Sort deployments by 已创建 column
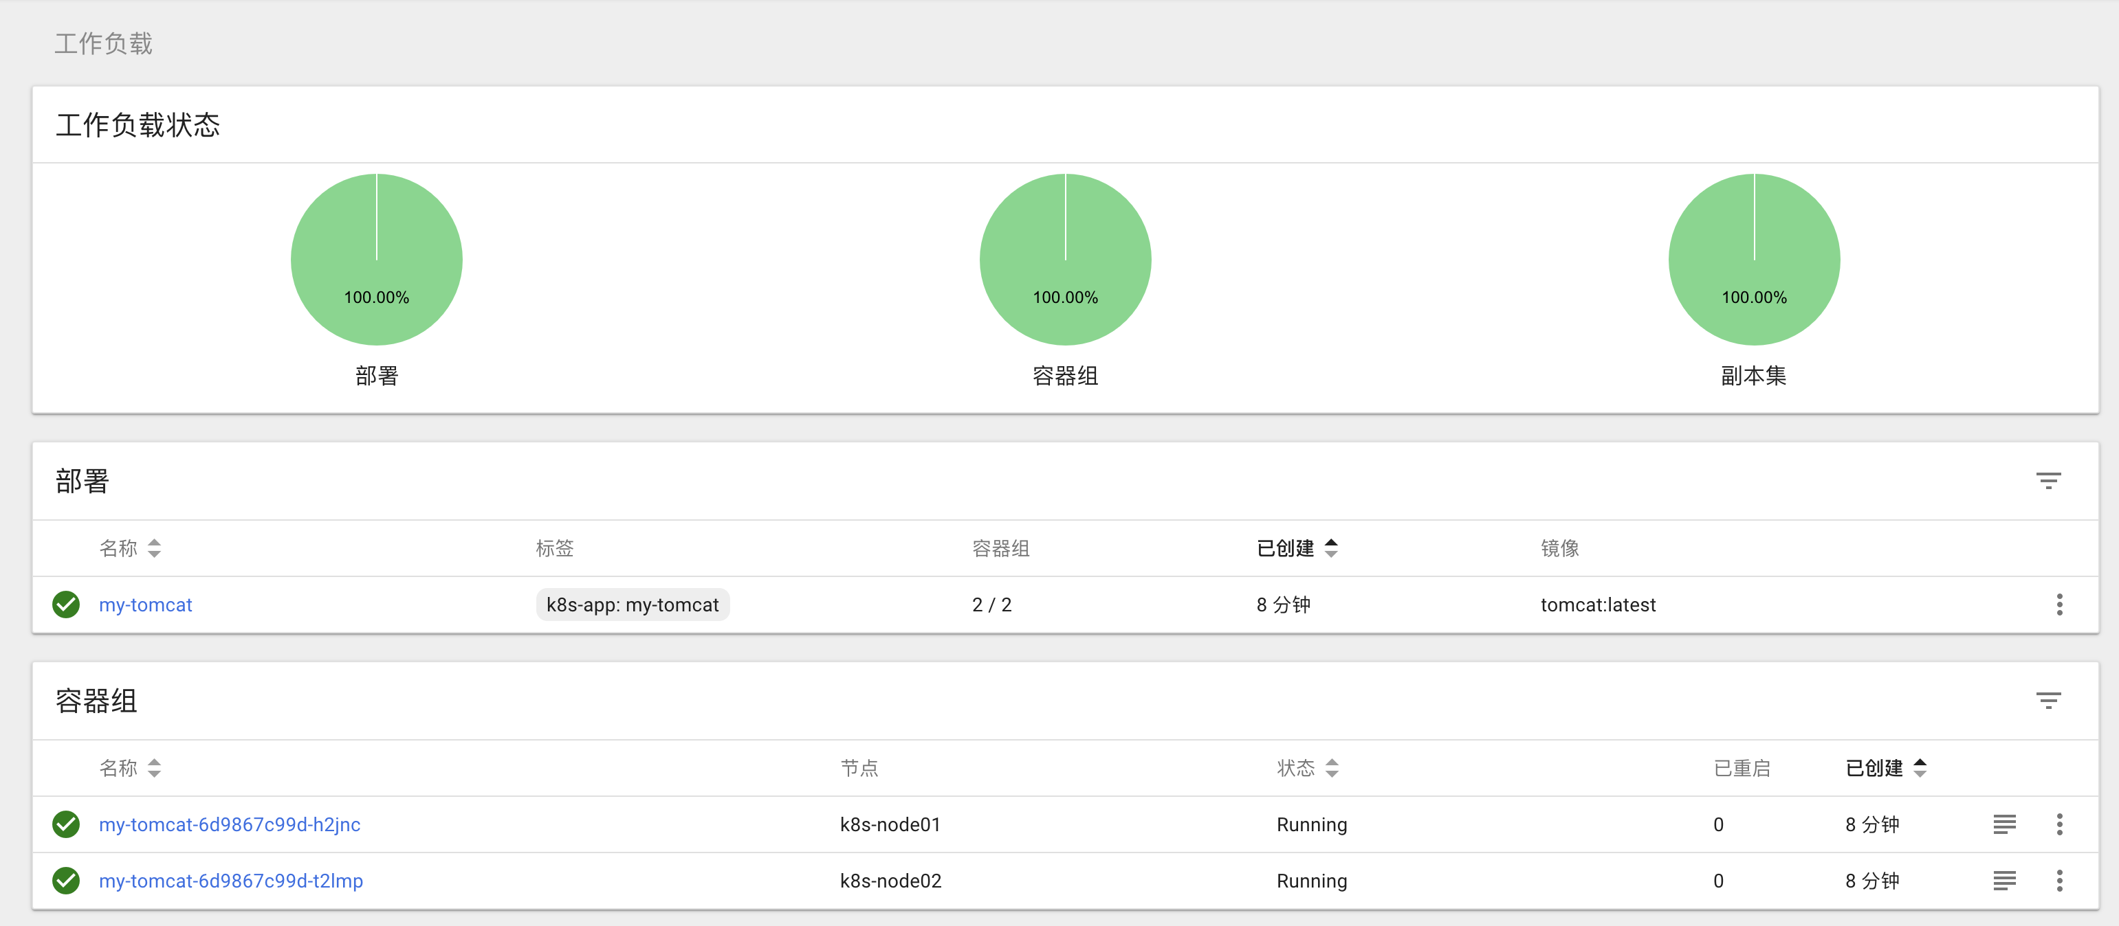This screenshot has height=926, width=2119. [x=1297, y=548]
